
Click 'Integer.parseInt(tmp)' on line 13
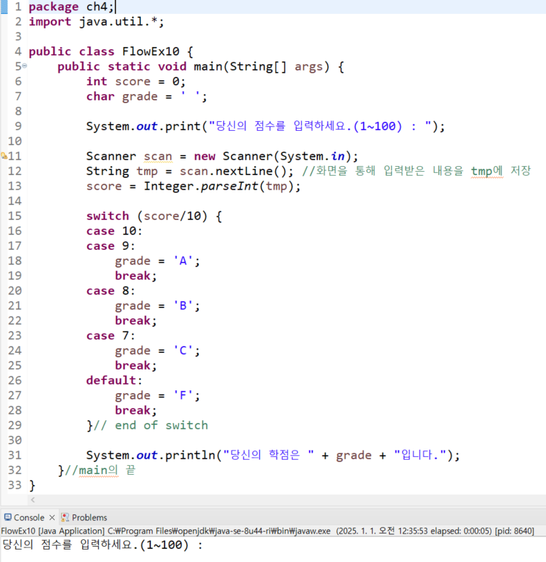coord(218,186)
